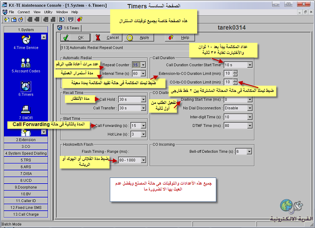Image resolution: width=315 pixels, height=228 pixels.
Task: Expand the 6.ARS sidebar section
Action: (26, 167)
